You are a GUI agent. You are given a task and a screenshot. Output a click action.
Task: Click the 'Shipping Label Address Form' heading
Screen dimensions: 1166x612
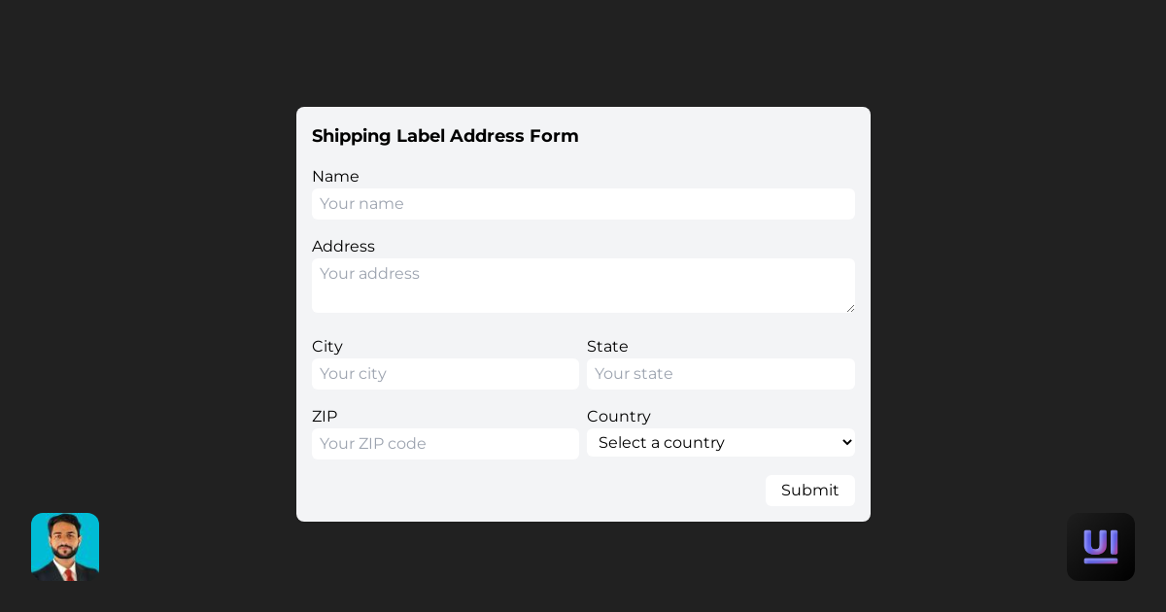[x=444, y=136]
